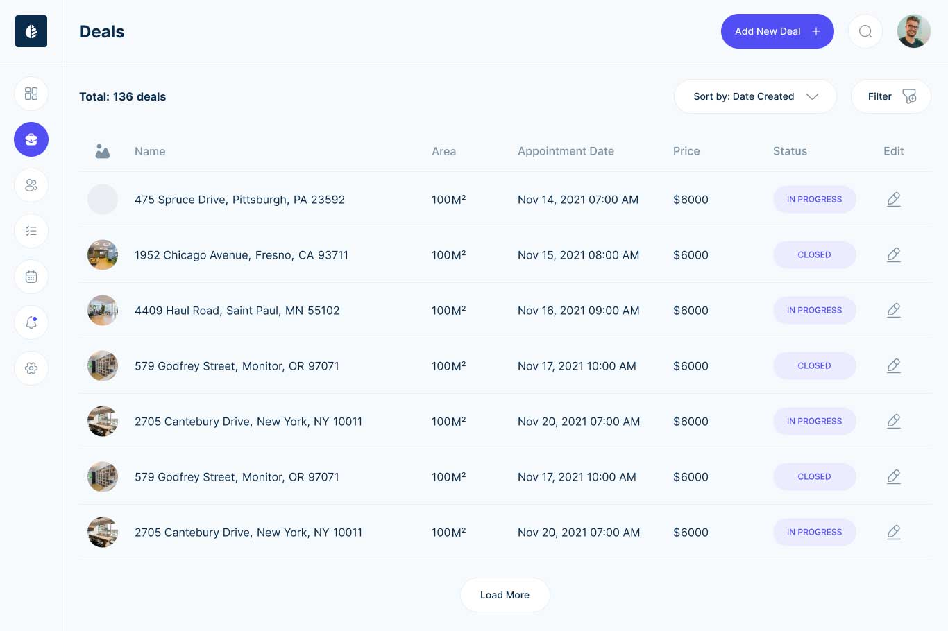Click the Nov 14, 2021 07:00 AM appointment date
This screenshot has height=631, width=948.
point(578,200)
